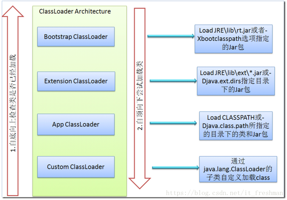Click the "Load JRE\lib\rt.jar" description box
The width and height of the screenshot is (287, 200).
[233, 39]
